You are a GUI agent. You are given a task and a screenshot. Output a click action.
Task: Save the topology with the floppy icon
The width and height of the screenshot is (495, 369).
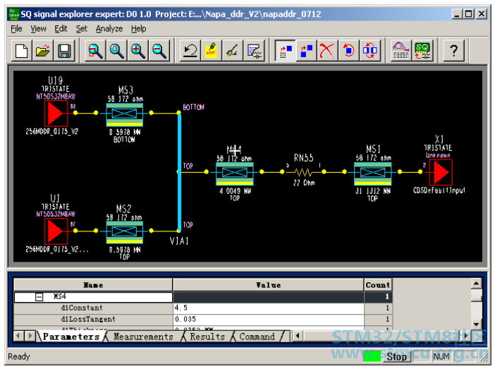(64, 51)
